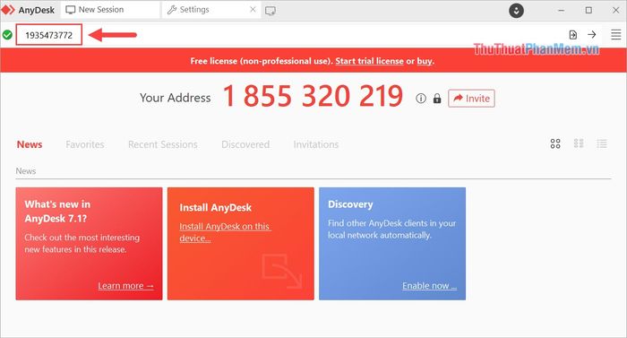
Task: Click the padlock icon beside your address
Action: [x=437, y=98]
